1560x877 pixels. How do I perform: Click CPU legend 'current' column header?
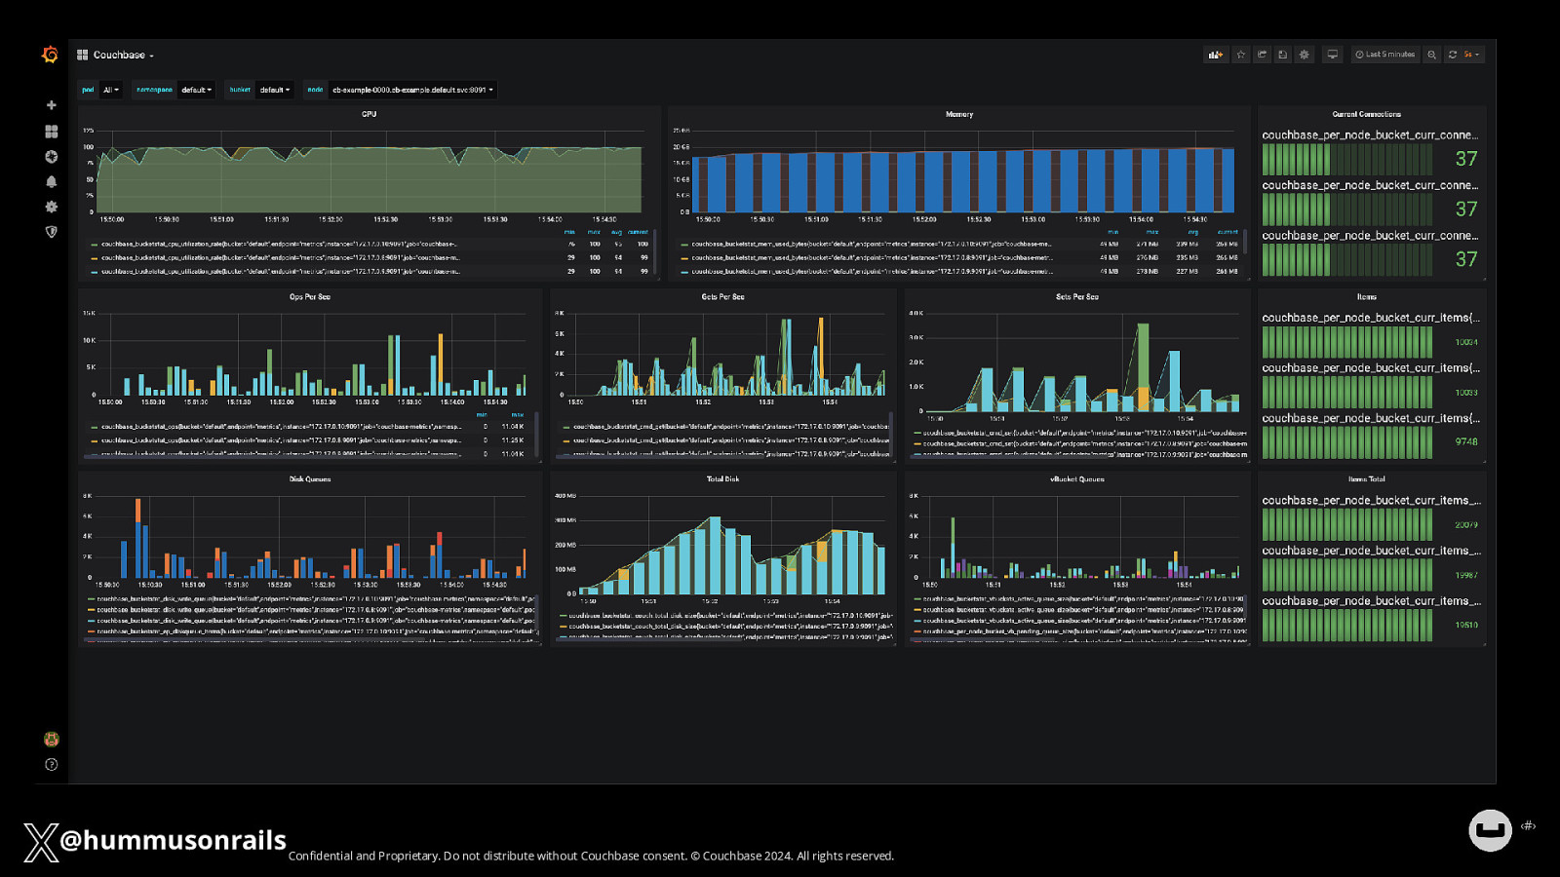[638, 233]
